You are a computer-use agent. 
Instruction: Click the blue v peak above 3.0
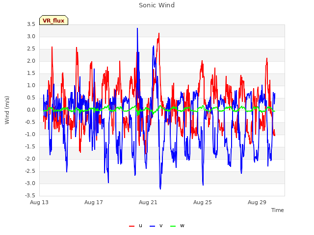click(137, 28)
